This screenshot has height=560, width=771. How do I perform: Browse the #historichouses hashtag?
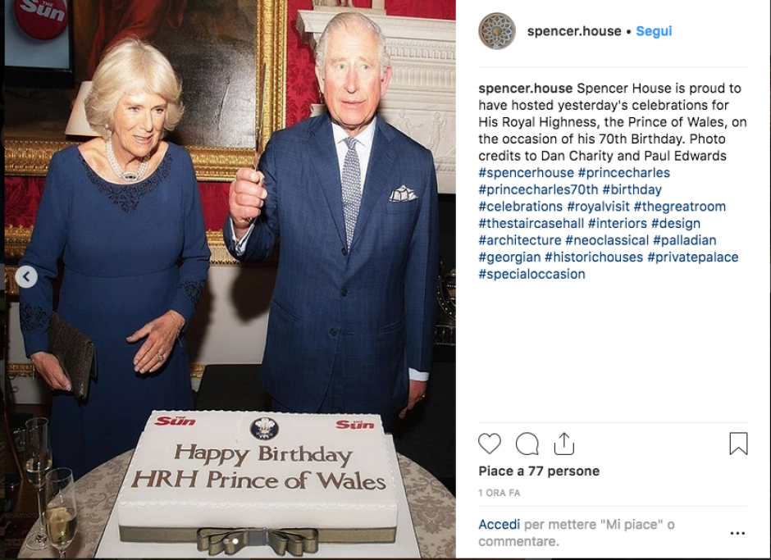pyautogui.click(x=594, y=257)
